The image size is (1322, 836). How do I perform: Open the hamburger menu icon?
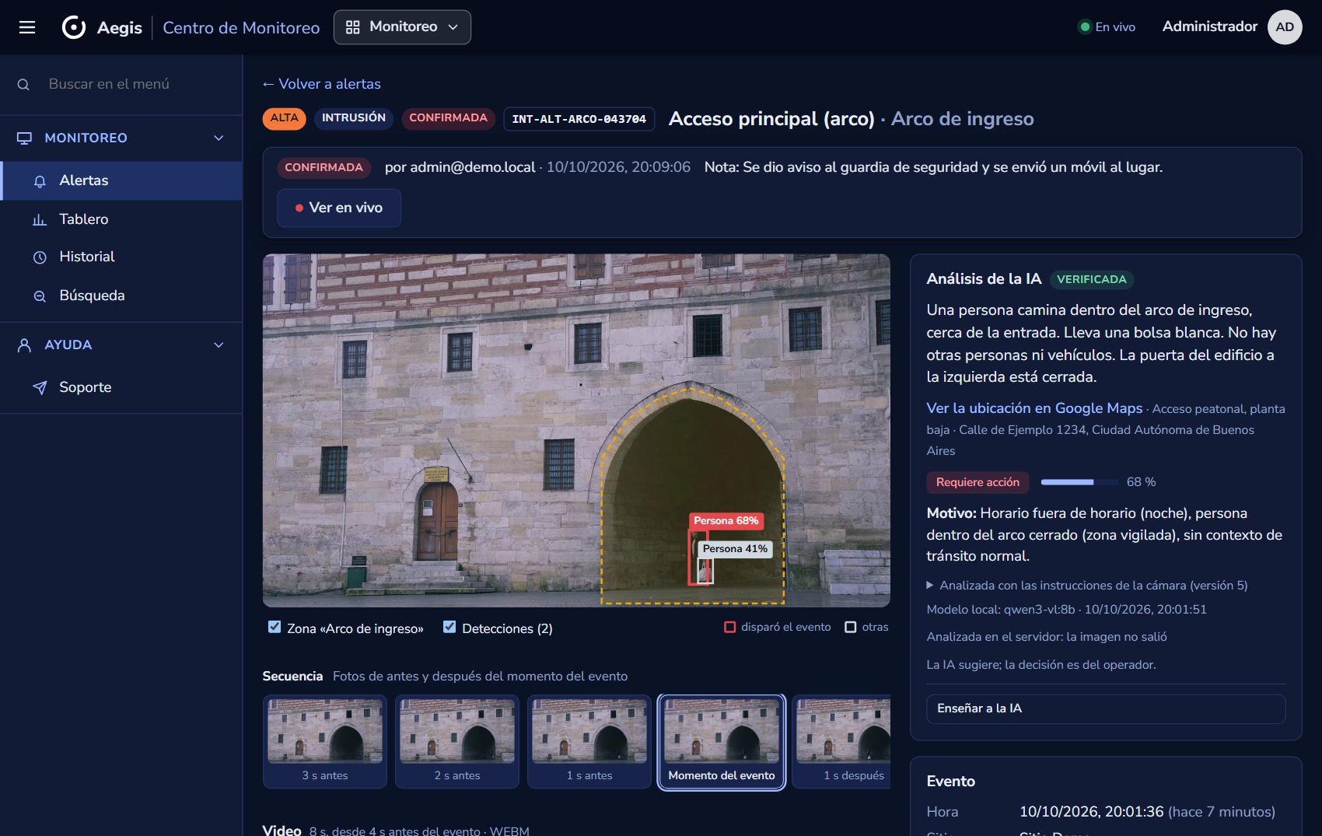[27, 27]
